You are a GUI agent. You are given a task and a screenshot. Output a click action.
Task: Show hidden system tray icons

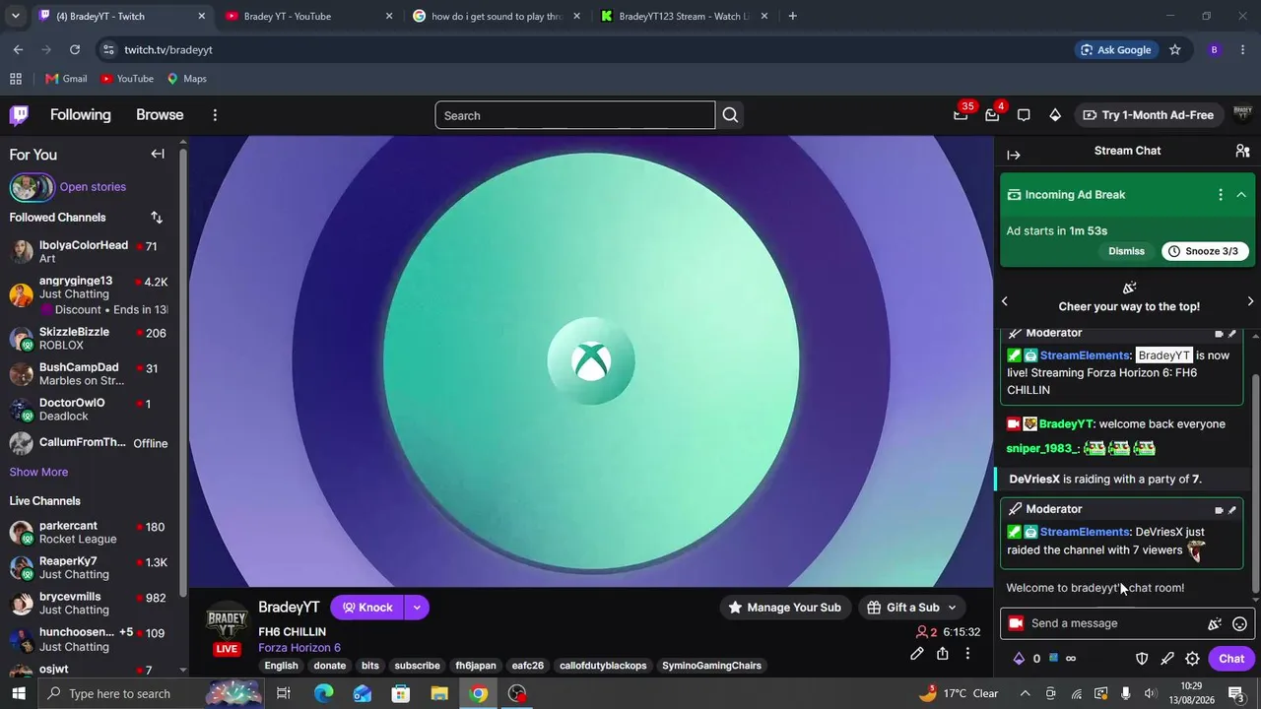[1025, 693]
